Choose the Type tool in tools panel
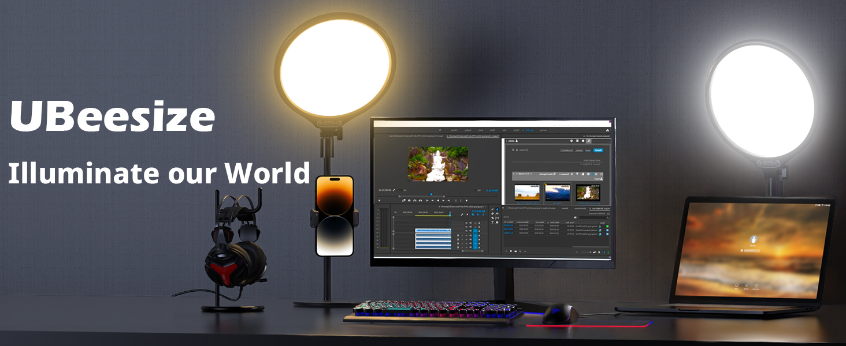The height and width of the screenshot is (346, 846). [x=492, y=222]
